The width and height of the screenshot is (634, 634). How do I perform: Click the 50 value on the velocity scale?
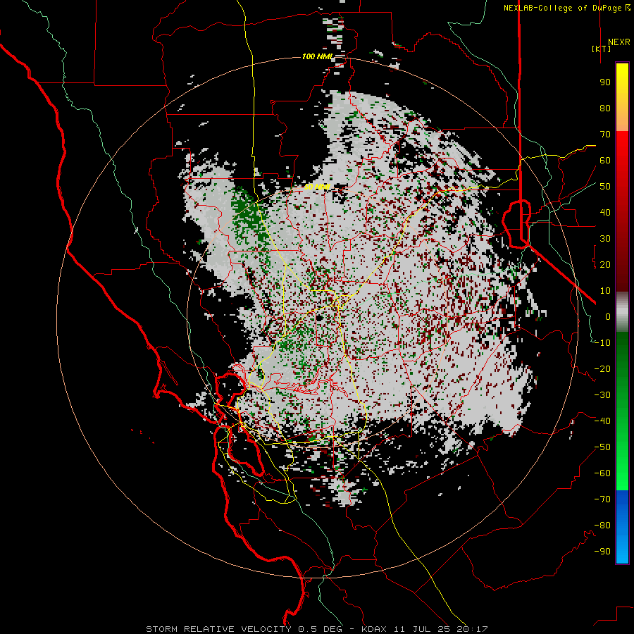(605, 187)
